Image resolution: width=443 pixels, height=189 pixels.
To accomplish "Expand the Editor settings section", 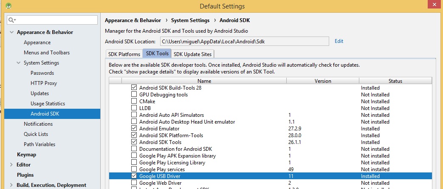I will pos(11,165).
